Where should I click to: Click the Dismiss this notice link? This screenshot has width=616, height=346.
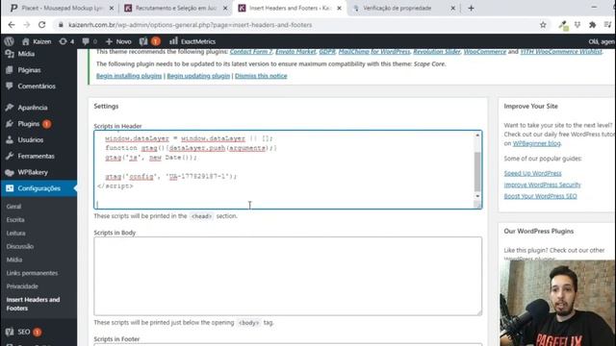(x=261, y=76)
